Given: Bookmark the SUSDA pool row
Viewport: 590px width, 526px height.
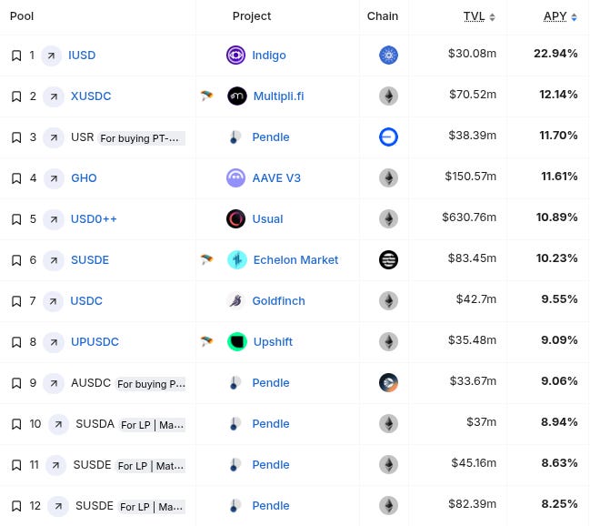Looking at the screenshot, I should 16,424.
